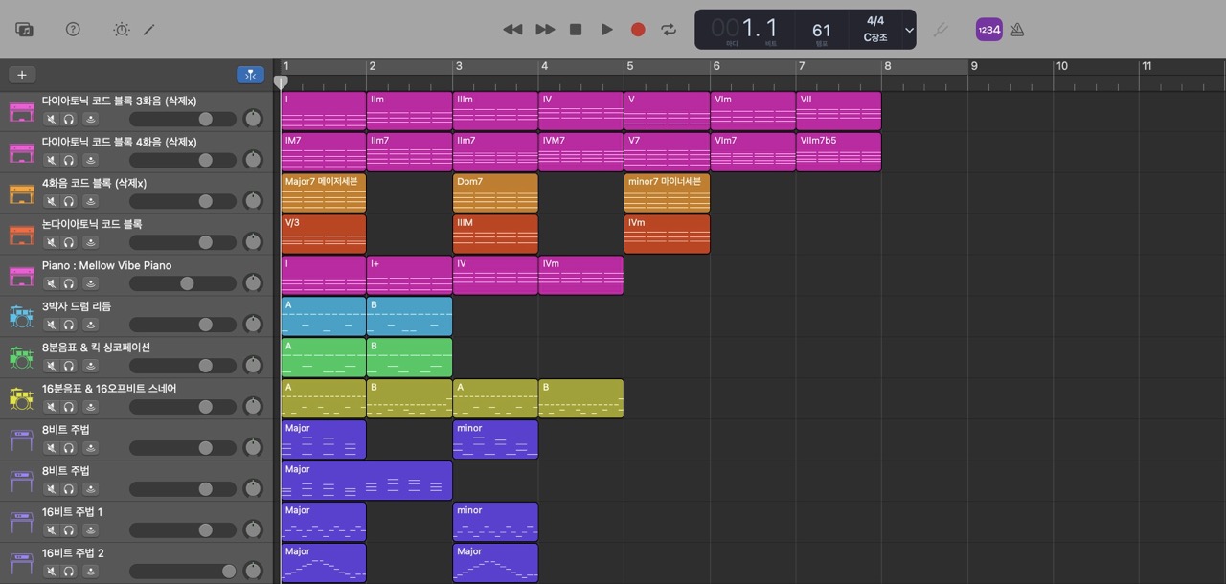Click bar 5 on the timeline ruler
Image resolution: width=1226 pixels, height=584 pixels.
630,66
